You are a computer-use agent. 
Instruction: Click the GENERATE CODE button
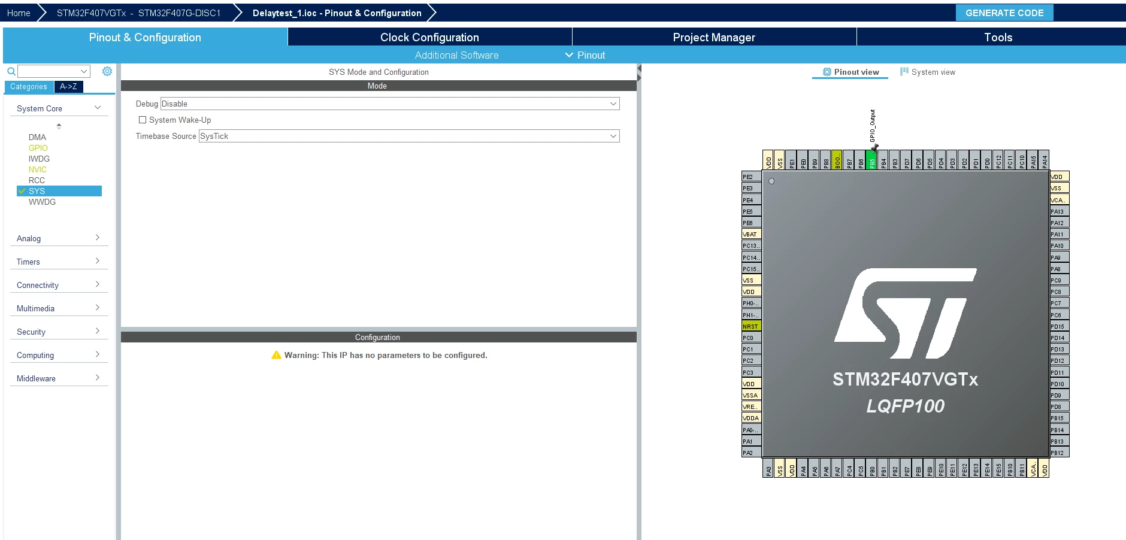pos(1004,13)
